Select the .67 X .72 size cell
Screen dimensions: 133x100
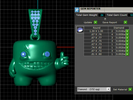pyautogui.click(x=96, y=51)
